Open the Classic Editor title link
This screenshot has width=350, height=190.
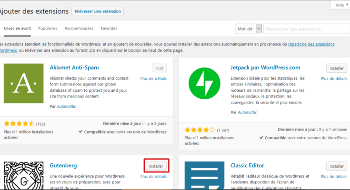point(247,165)
